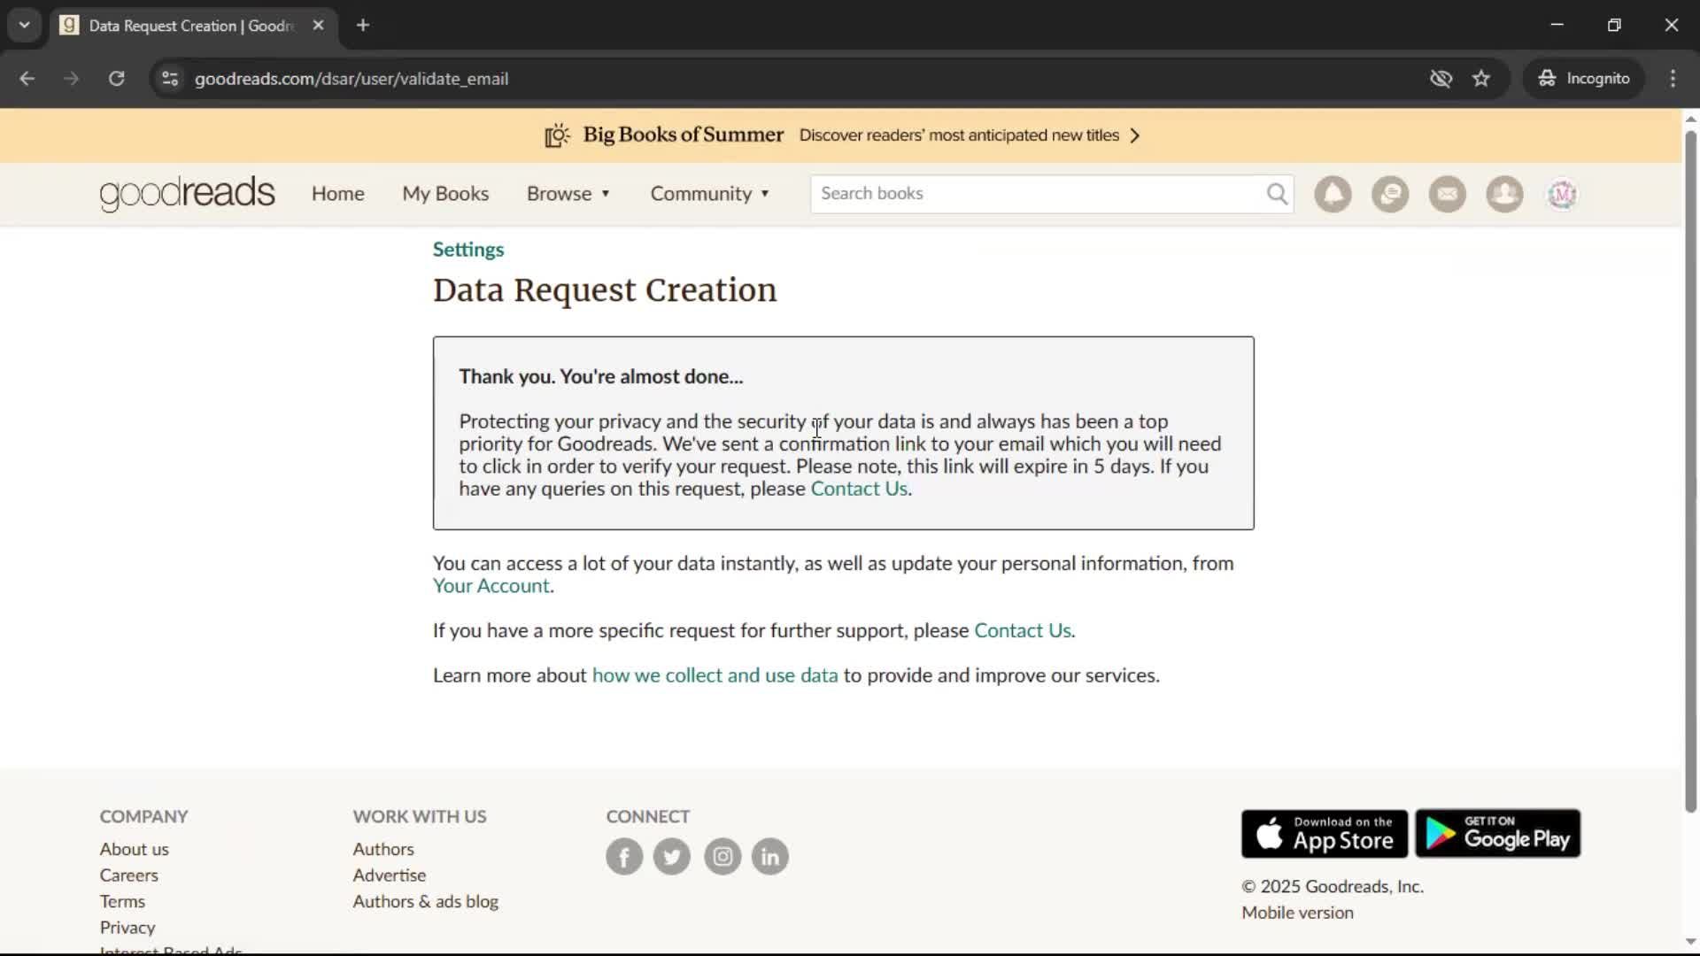The image size is (1700, 956).
Task: Open a new tab with plus icon
Action: tap(363, 26)
